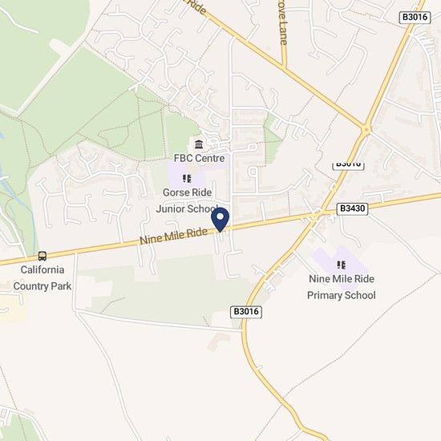Select the bus stop icon near California Country Park

[42, 256]
